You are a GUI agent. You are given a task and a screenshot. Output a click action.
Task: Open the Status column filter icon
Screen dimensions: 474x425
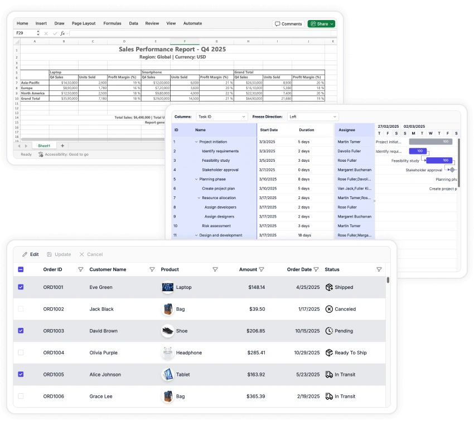click(379, 269)
